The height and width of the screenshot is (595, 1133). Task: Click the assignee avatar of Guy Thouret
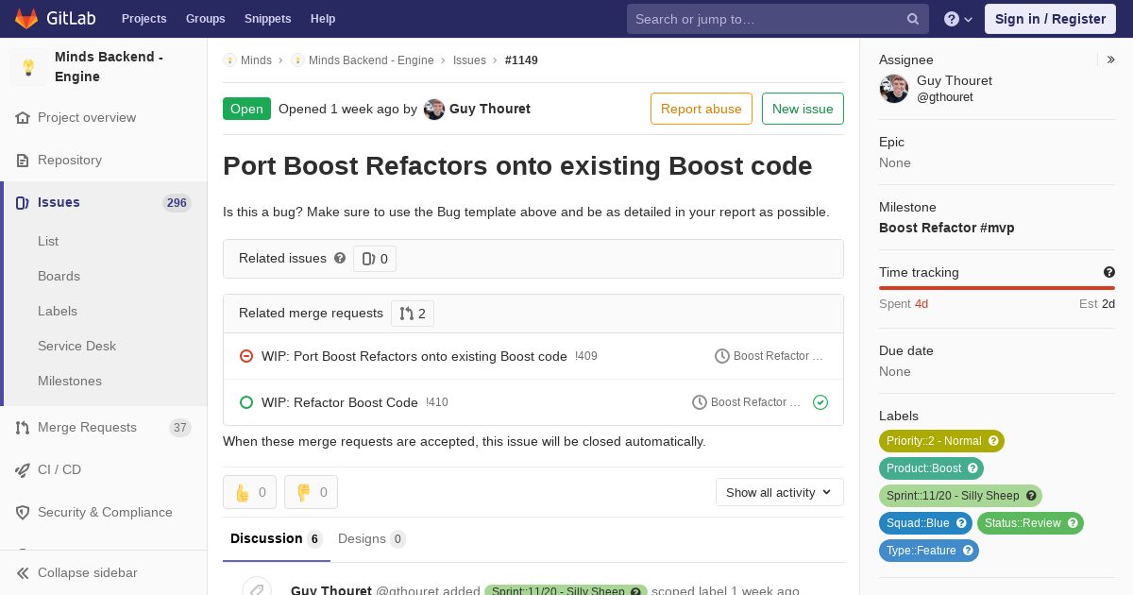coord(894,89)
